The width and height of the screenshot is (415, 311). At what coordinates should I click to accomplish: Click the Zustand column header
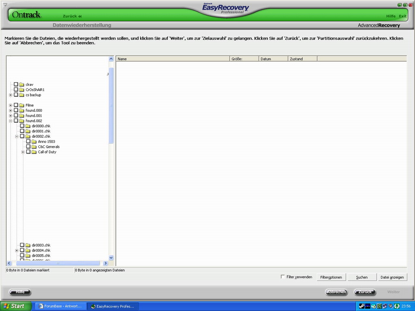tap(302, 59)
